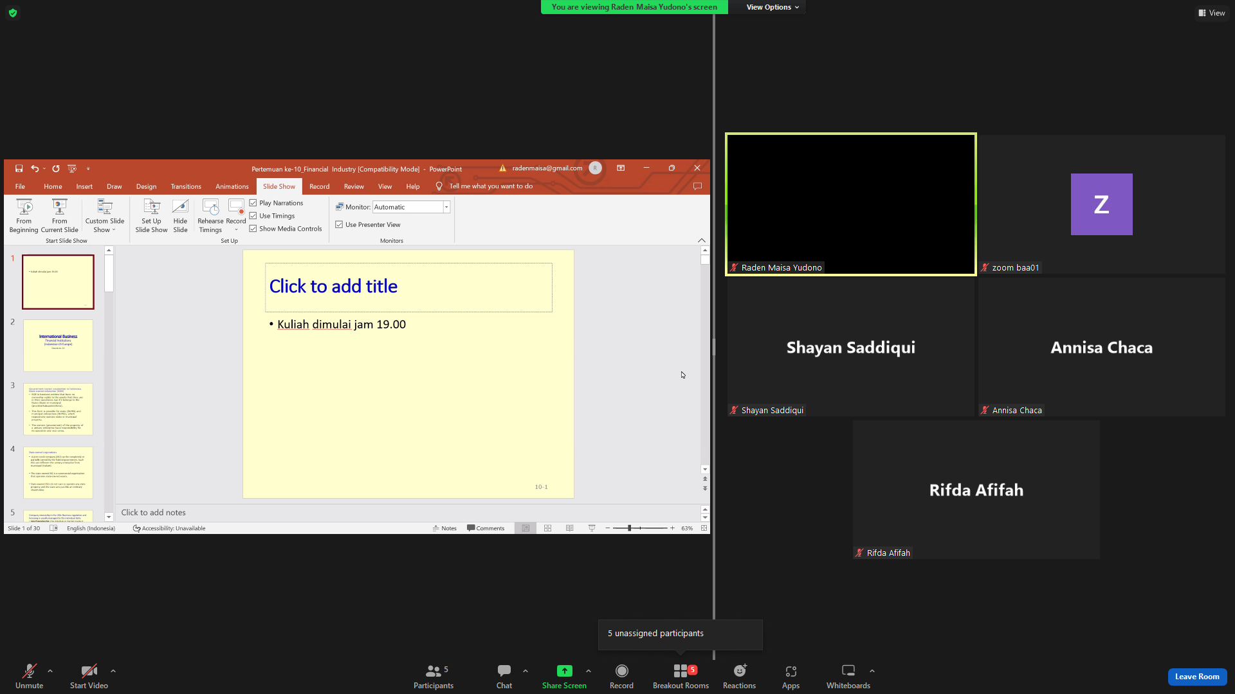Open the Review tab
The width and height of the screenshot is (1235, 694).
(x=354, y=186)
